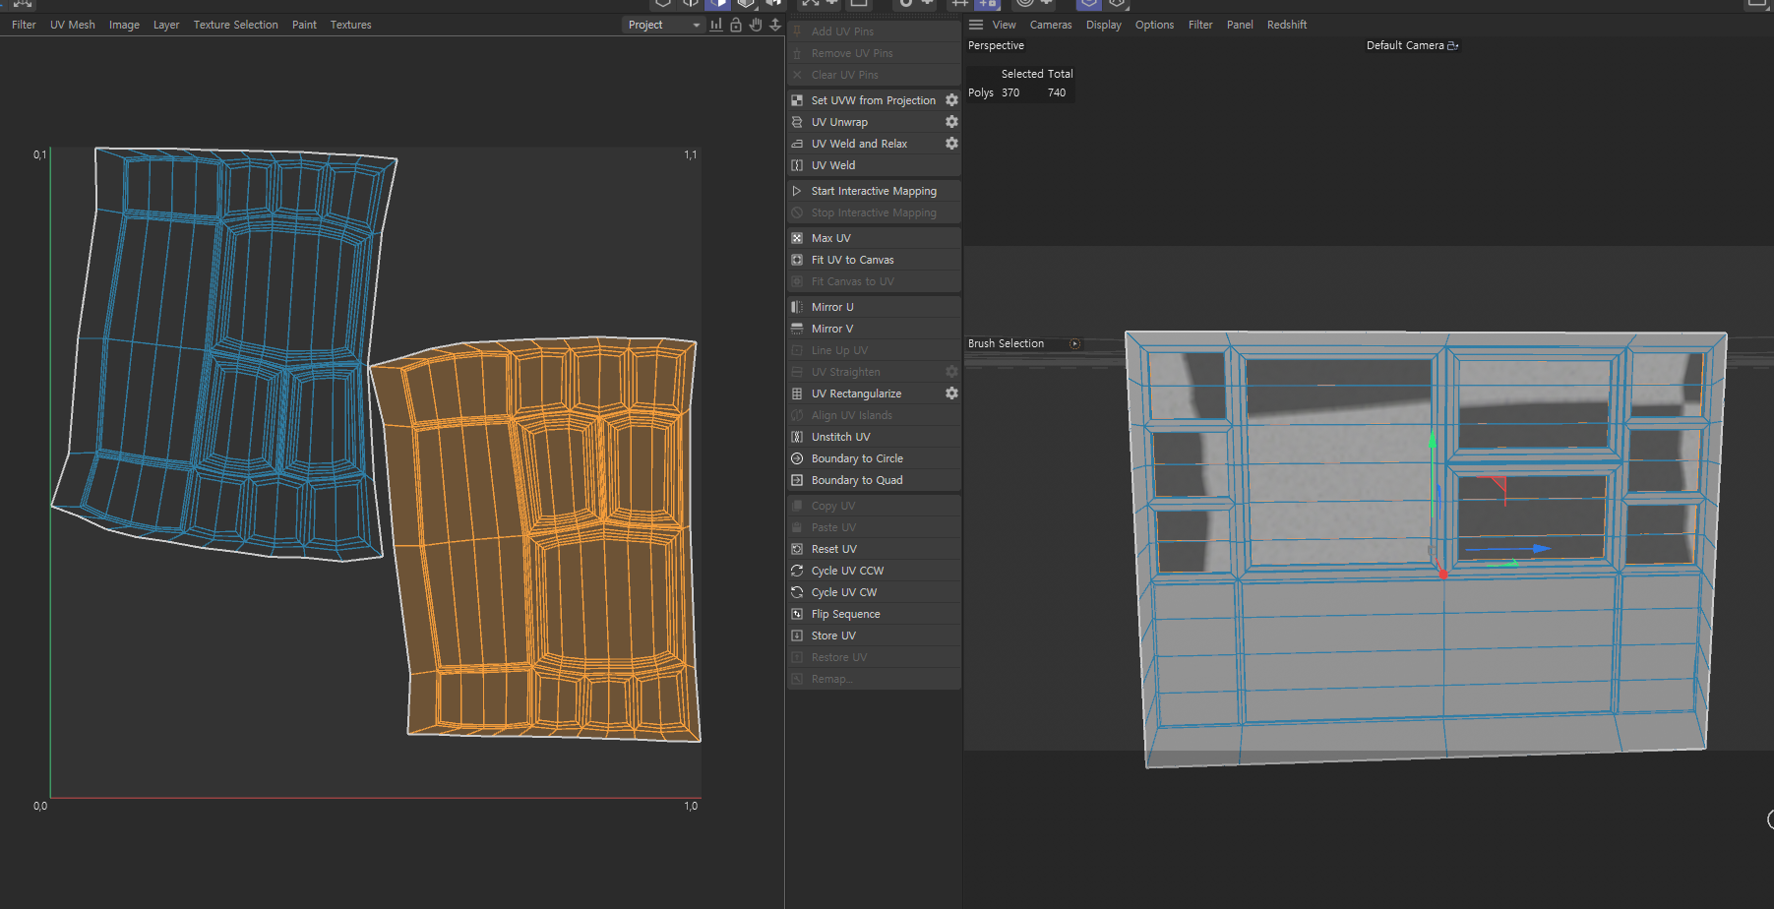This screenshot has width=1774, height=909.
Task: Open settings gear for UV Rectangularize
Action: point(951,394)
